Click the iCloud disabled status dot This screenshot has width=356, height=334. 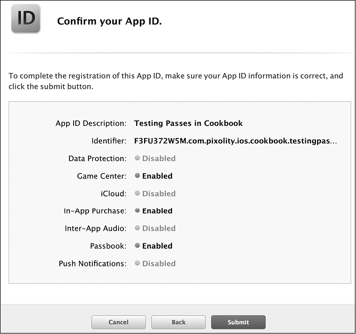pos(138,193)
